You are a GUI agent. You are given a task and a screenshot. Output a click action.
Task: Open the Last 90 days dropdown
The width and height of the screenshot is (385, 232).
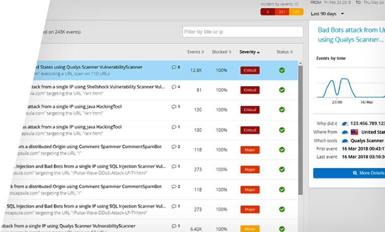tap(327, 14)
